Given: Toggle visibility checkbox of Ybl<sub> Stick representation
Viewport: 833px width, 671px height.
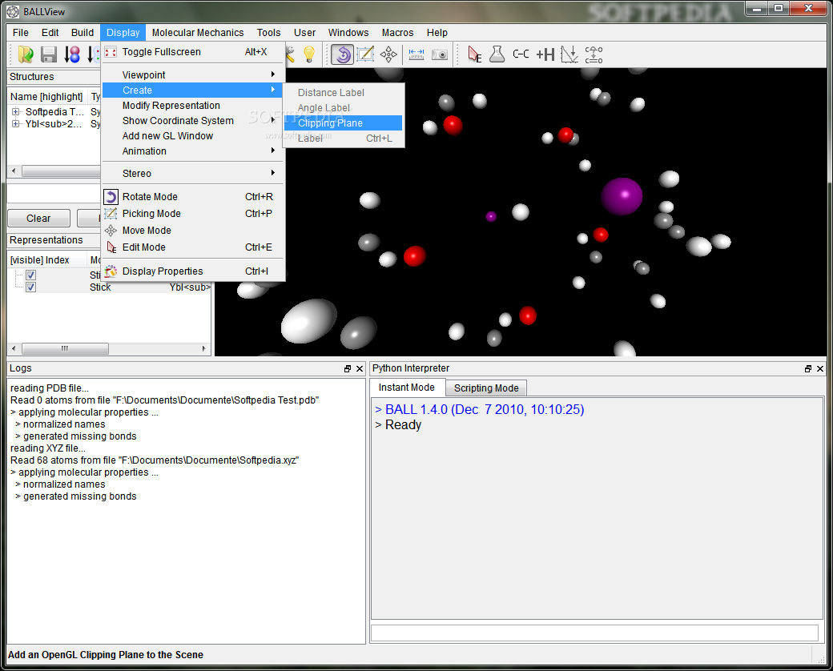Looking at the screenshot, I should [30, 287].
